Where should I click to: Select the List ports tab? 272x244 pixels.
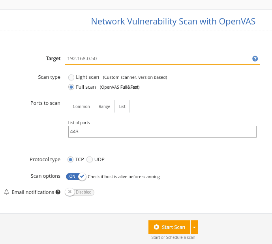click(x=122, y=106)
